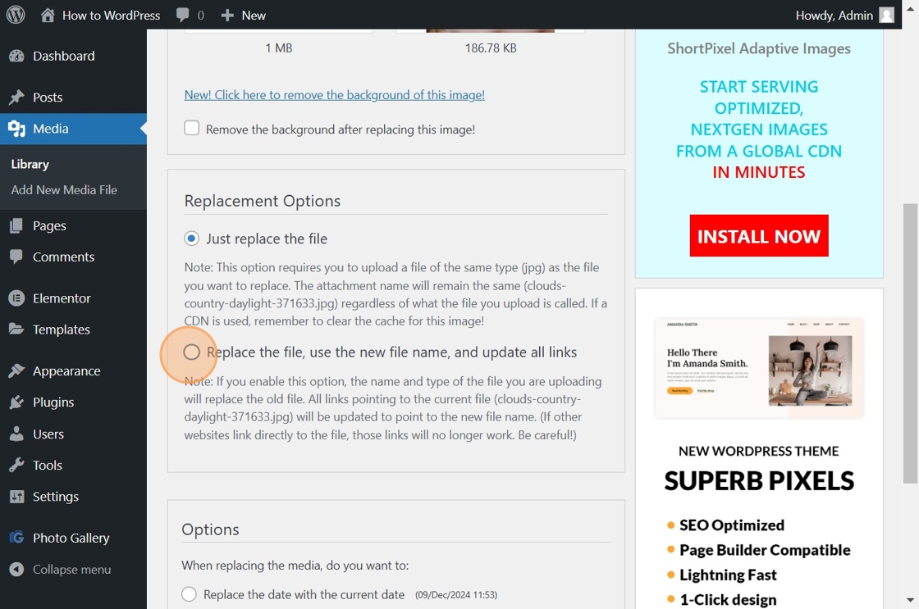Screen dimensions: 919x609
Task: Select Just replace the file radio button
Action: pos(192,239)
